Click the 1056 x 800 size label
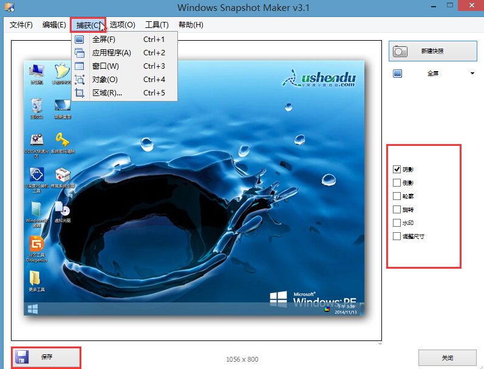Screen dimensions: 484x369 [x=242, y=359]
